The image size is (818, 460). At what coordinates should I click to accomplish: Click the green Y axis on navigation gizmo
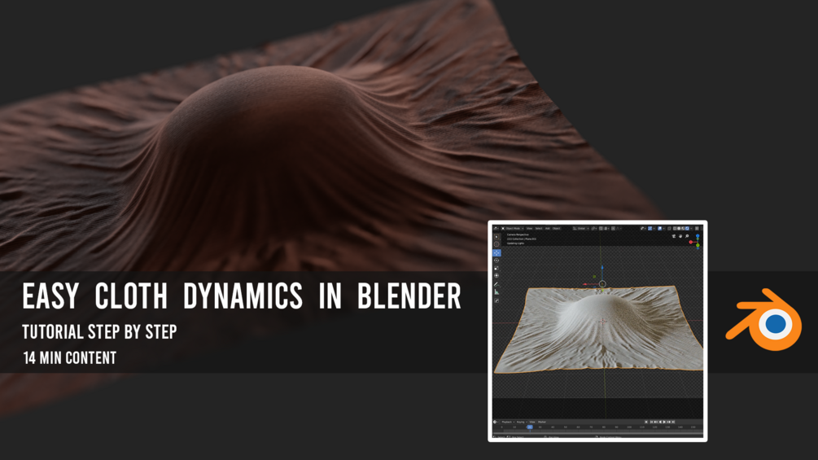coord(698,245)
